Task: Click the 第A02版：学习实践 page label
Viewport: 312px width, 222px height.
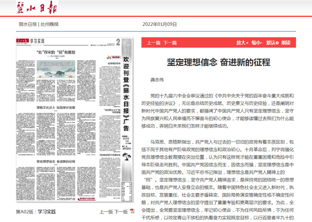Action: point(35,212)
